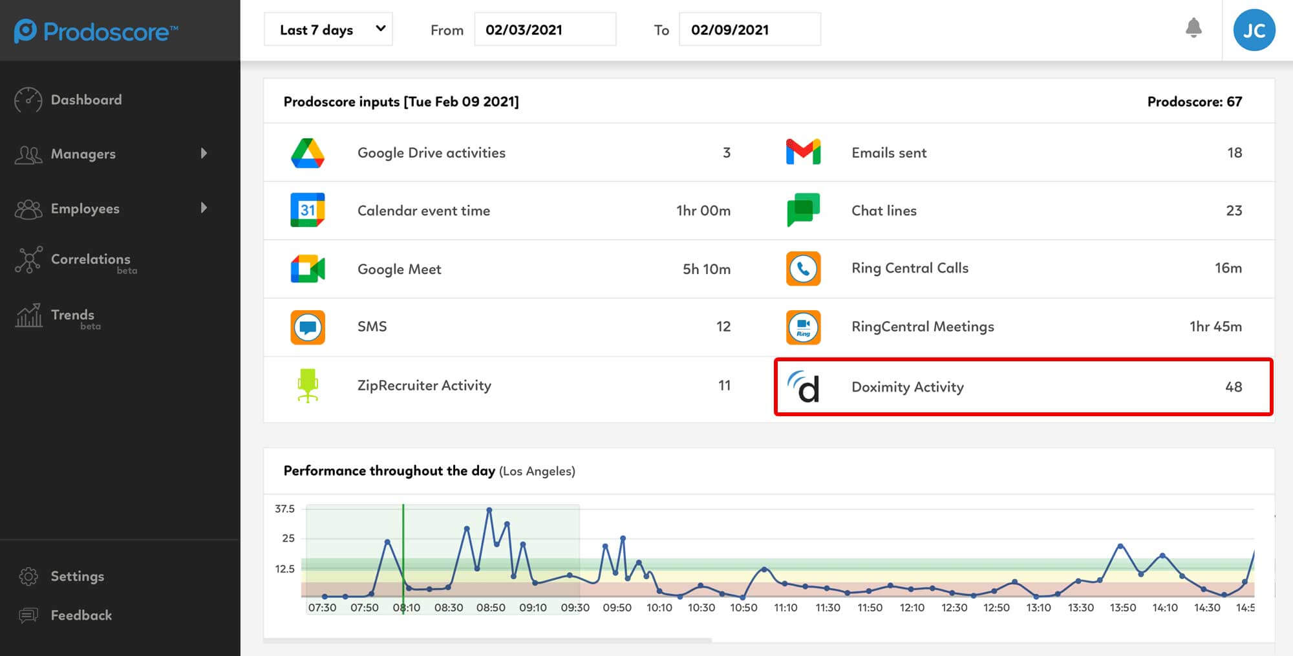Image resolution: width=1293 pixels, height=656 pixels.
Task: Click the peak data point near 08:50
Action: [489, 510]
